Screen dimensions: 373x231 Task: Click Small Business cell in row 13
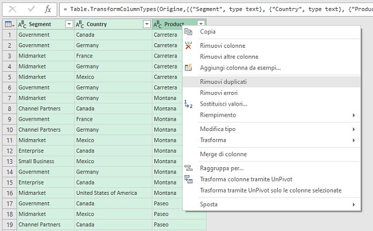[x=45, y=161]
